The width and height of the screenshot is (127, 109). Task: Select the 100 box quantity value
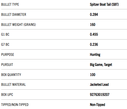(93, 75)
